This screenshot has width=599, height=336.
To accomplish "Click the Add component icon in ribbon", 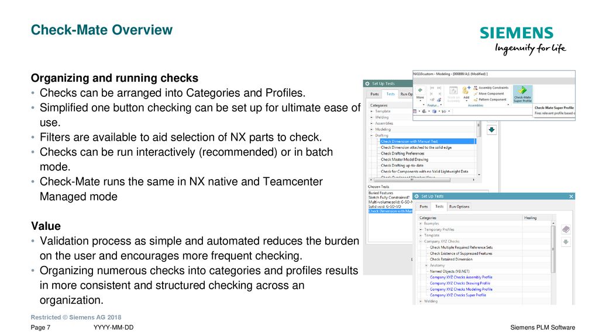I will coord(466,90).
